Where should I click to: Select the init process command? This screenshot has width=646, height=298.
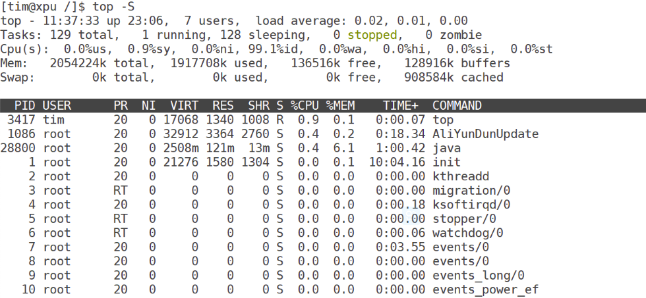click(446, 162)
